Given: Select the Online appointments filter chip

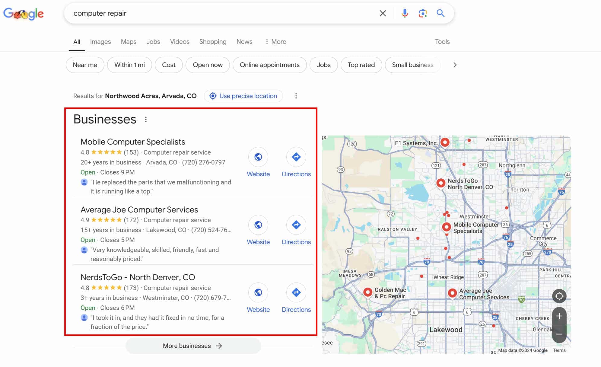Looking at the screenshot, I should pyautogui.click(x=270, y=65).
